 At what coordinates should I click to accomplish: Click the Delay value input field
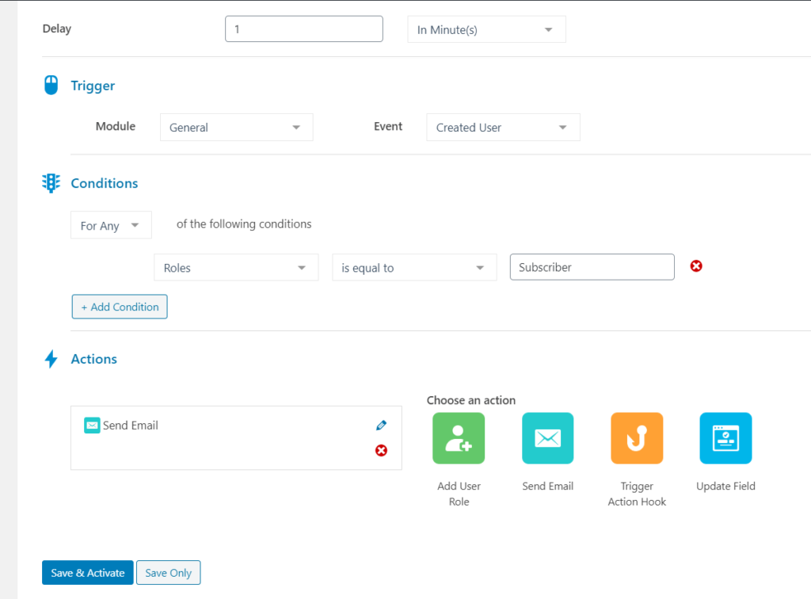pyautogui.click(x=304, y=29)
